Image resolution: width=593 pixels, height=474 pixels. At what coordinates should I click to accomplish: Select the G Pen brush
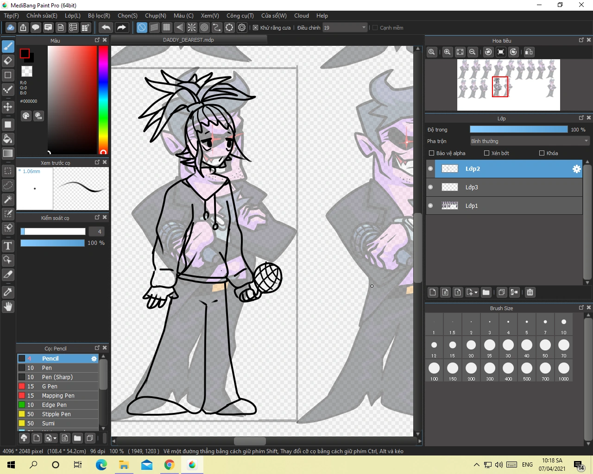coord(50,386)
